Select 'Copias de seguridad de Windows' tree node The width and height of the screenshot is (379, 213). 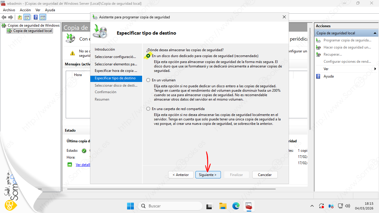point(33,25)
